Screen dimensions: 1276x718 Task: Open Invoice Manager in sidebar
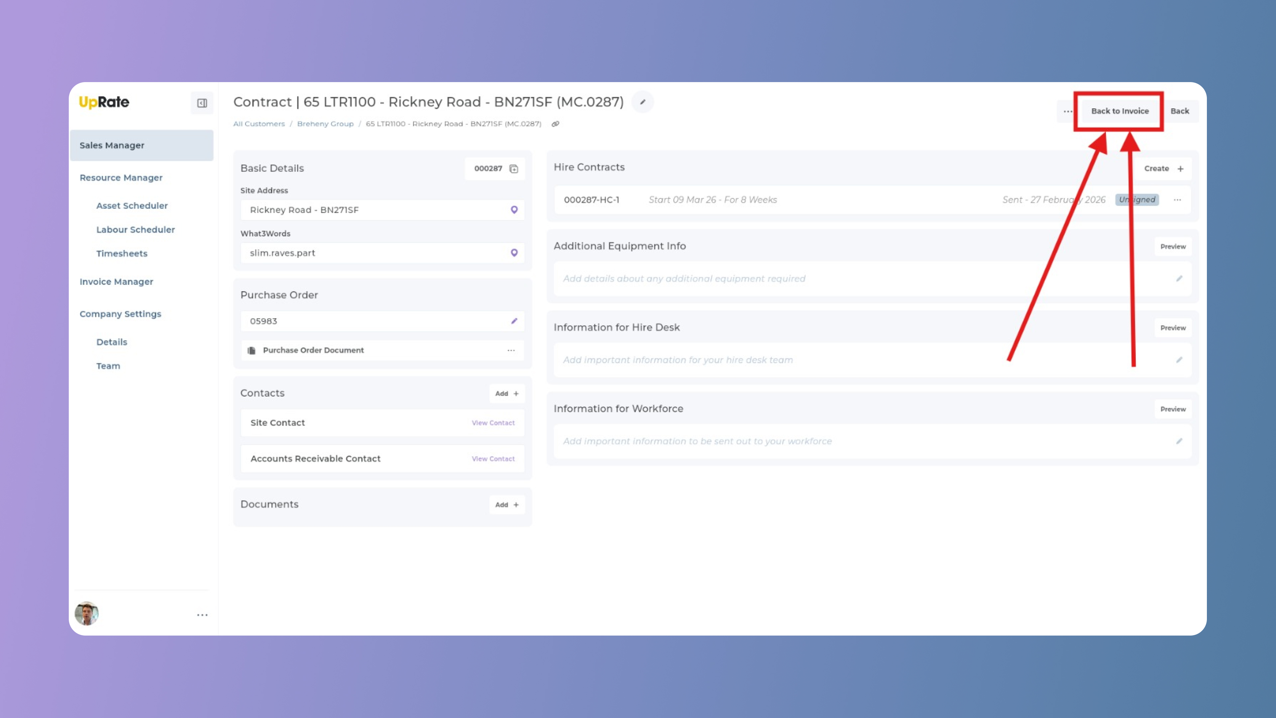pos(116,282)
